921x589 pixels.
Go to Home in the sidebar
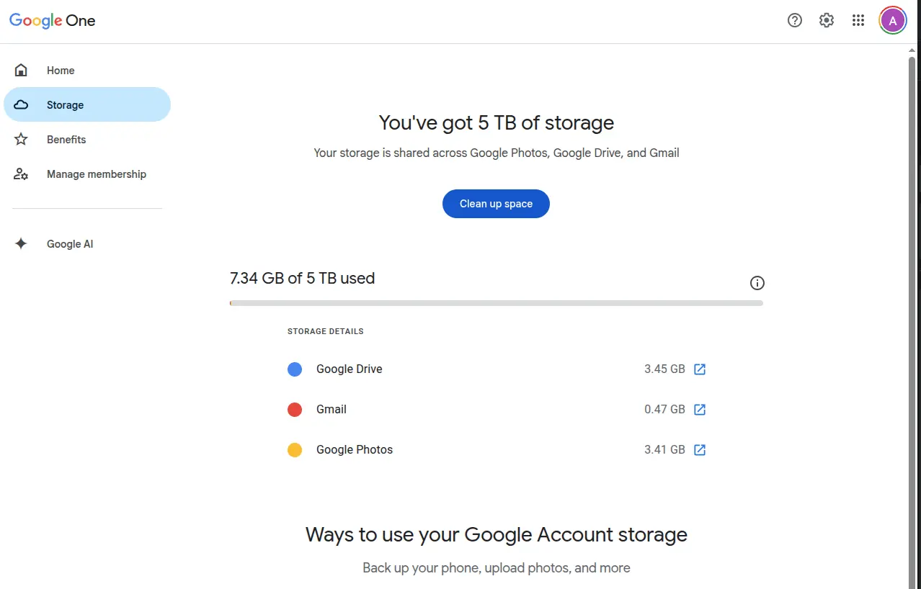tap(87, 70)
